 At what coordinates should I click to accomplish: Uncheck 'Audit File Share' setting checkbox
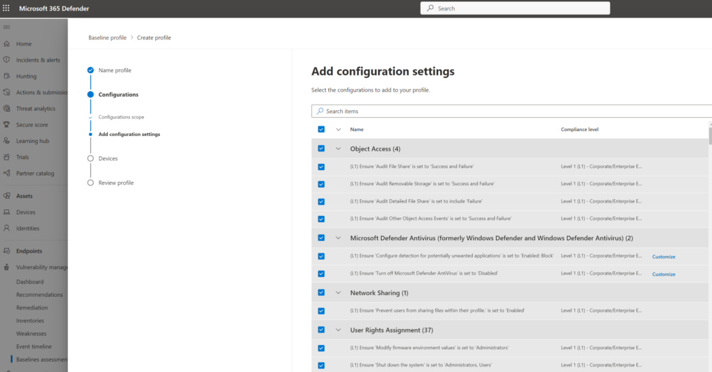pos(321,167)
